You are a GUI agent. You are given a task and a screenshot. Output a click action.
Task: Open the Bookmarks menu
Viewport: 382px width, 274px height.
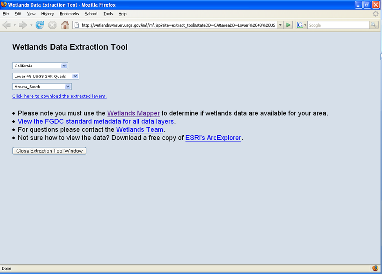(x=69, y=13)
